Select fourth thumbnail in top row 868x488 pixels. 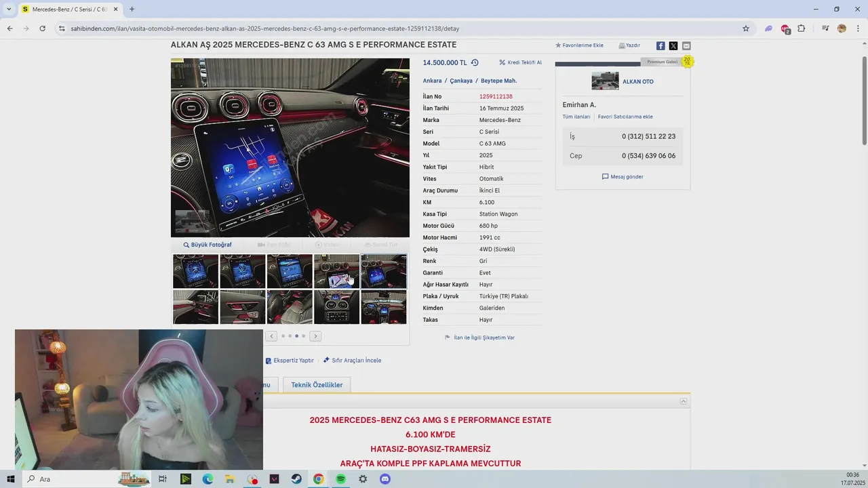(x=337, y=271)
